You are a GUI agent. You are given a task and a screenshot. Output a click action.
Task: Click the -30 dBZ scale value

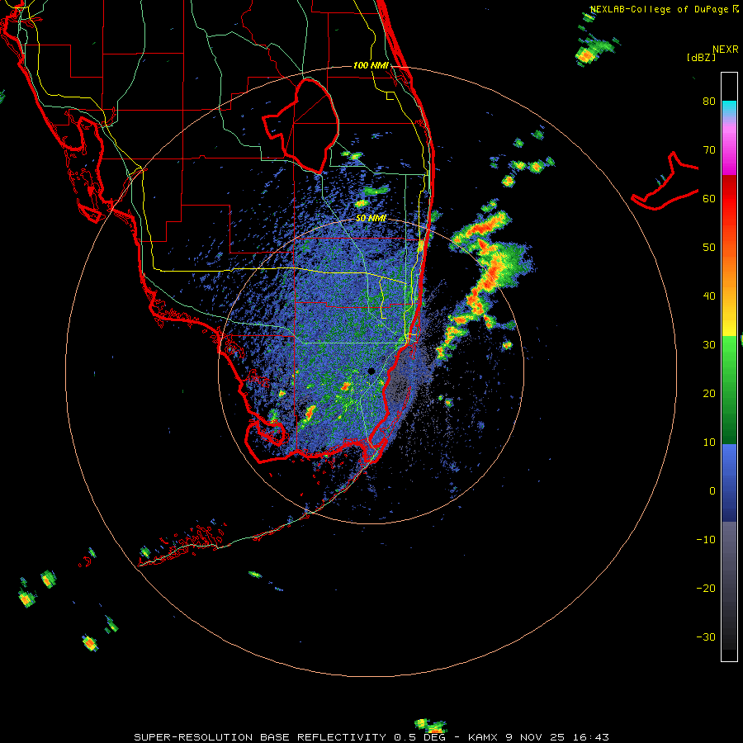tap(706, 637)
